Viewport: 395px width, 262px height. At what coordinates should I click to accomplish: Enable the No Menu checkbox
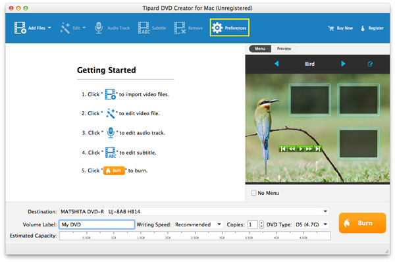[253, 193]
